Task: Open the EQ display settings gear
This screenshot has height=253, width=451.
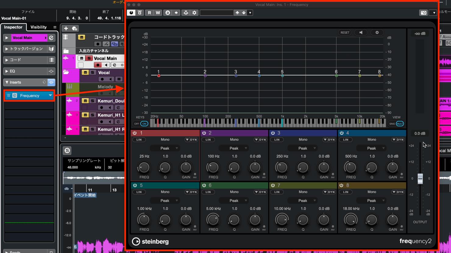Action: (377, 33)
